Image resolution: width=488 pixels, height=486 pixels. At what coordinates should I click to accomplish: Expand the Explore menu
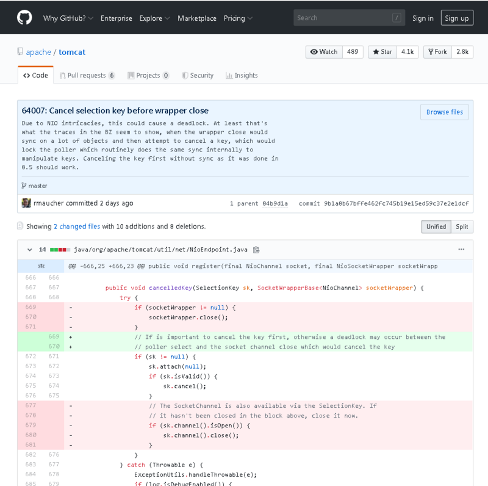[154, 18]
